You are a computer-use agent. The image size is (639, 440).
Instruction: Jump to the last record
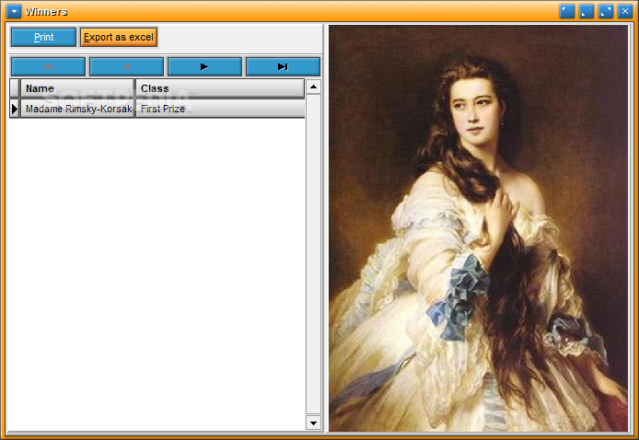click(283, 67)
